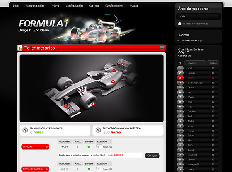Click the 50500 € engine cost value
The height and width of the screenshot is (172, 232).
[119, 155]
